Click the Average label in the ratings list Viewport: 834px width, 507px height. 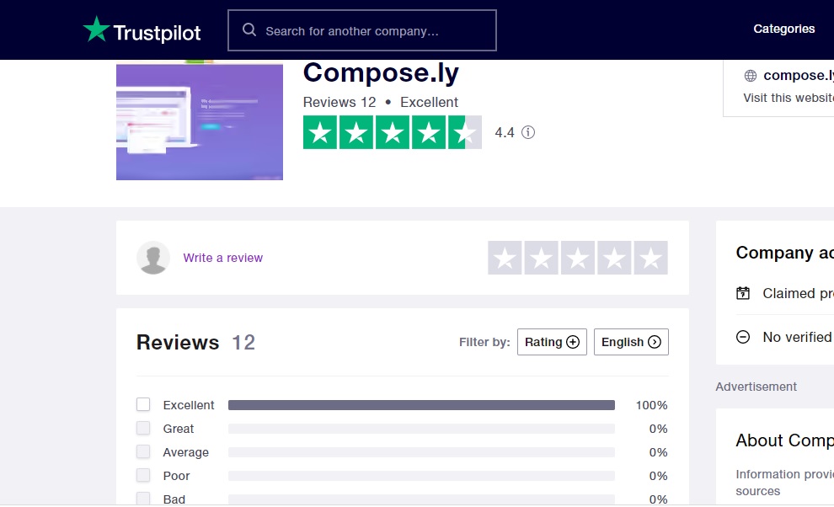pos(185,452)
